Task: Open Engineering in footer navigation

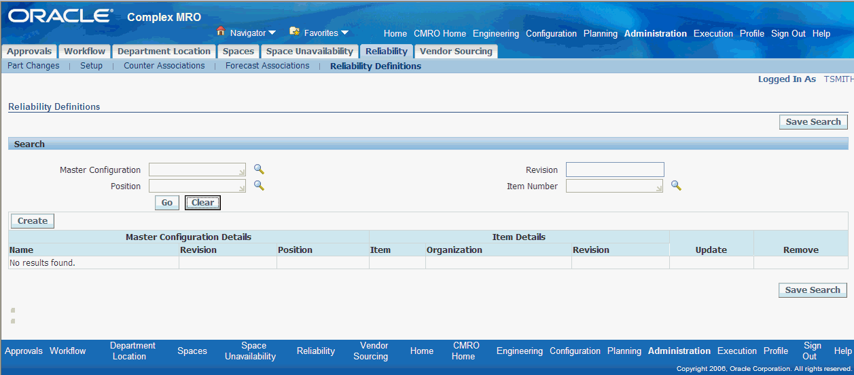Action: tap(520, 351)
